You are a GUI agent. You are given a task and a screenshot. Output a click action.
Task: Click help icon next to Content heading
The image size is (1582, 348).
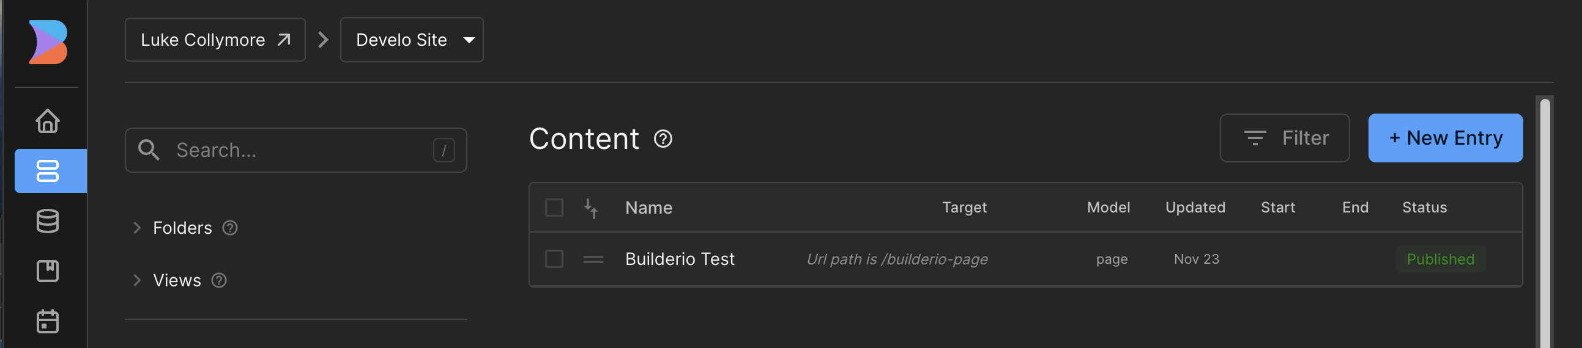point(663,139)
